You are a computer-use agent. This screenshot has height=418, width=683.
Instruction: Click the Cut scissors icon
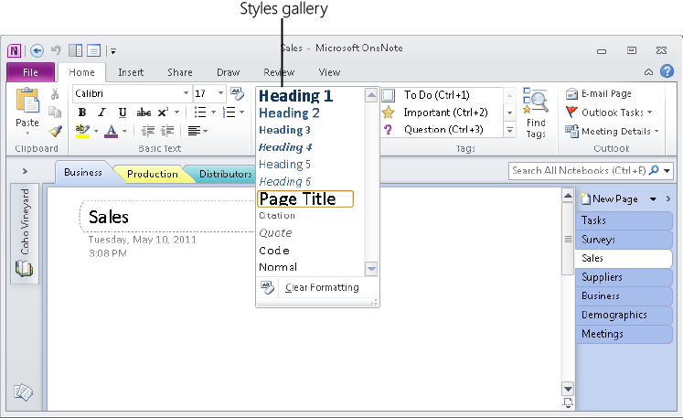click(55, 93)
